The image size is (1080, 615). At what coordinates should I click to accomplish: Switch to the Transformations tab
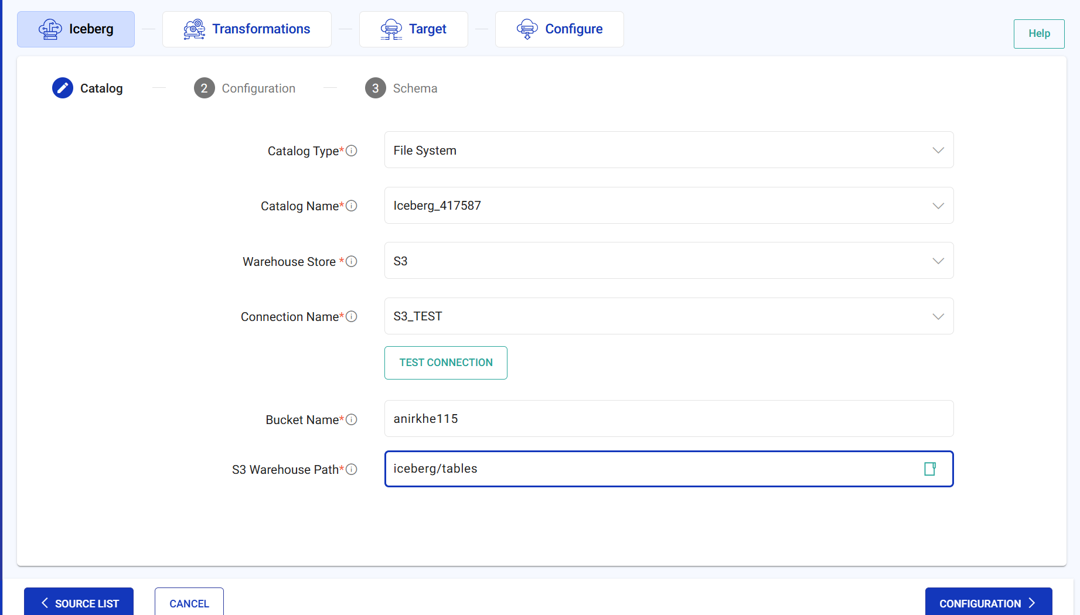pos(247,29)
